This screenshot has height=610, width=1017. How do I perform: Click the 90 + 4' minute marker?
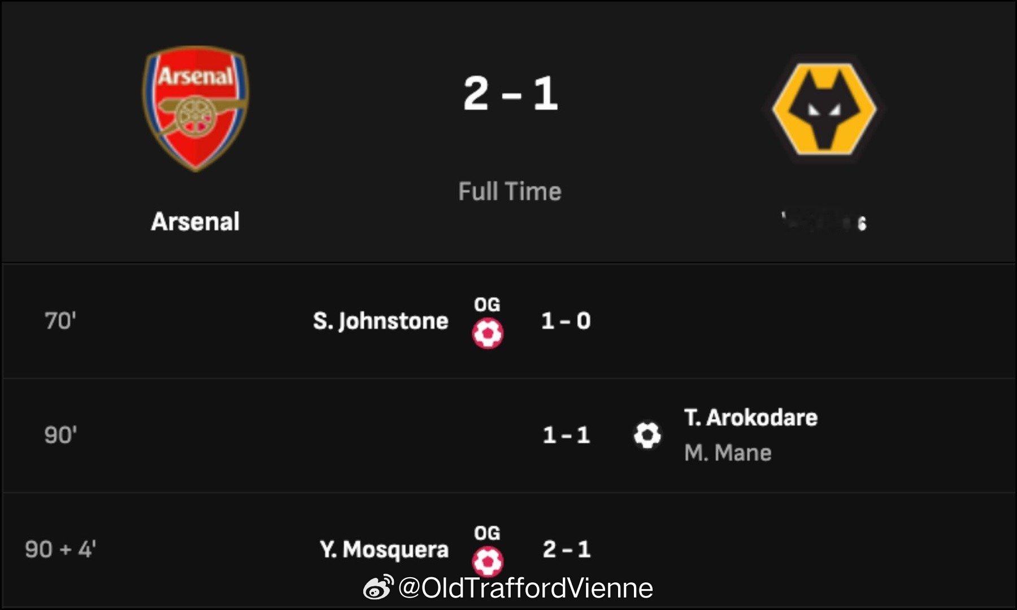tap(60, 549)
